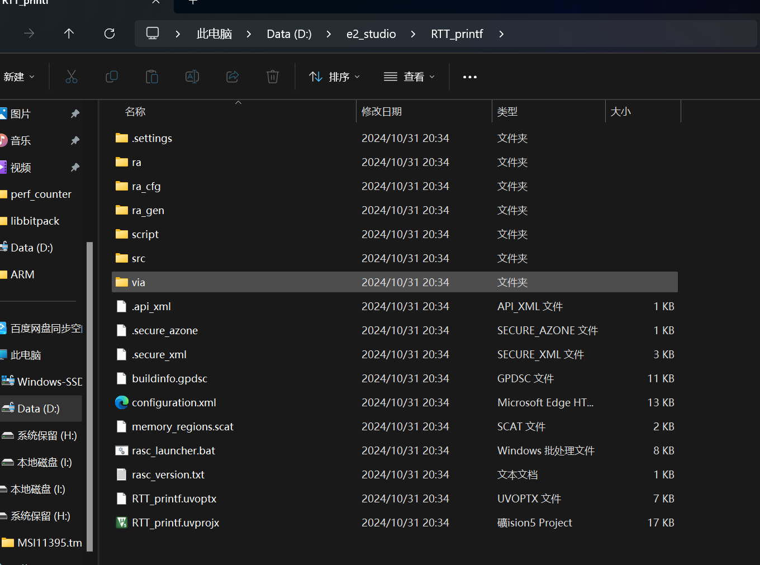Click the batch file icon of rasc_launcher.bat
760x565 pixels.
pyautogui.click(x=121, y=450)
